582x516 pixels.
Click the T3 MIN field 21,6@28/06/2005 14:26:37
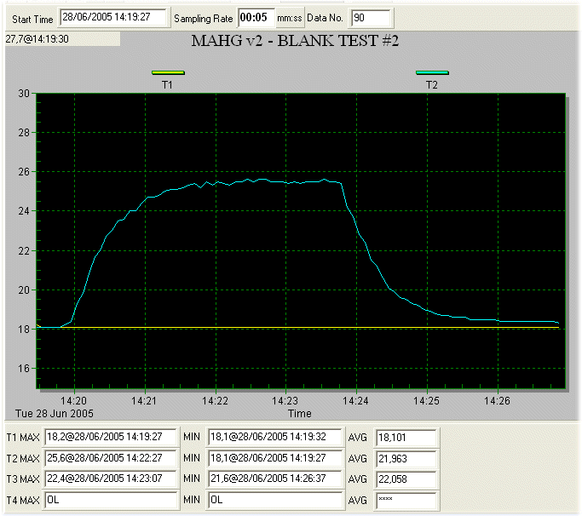point(274,479)
